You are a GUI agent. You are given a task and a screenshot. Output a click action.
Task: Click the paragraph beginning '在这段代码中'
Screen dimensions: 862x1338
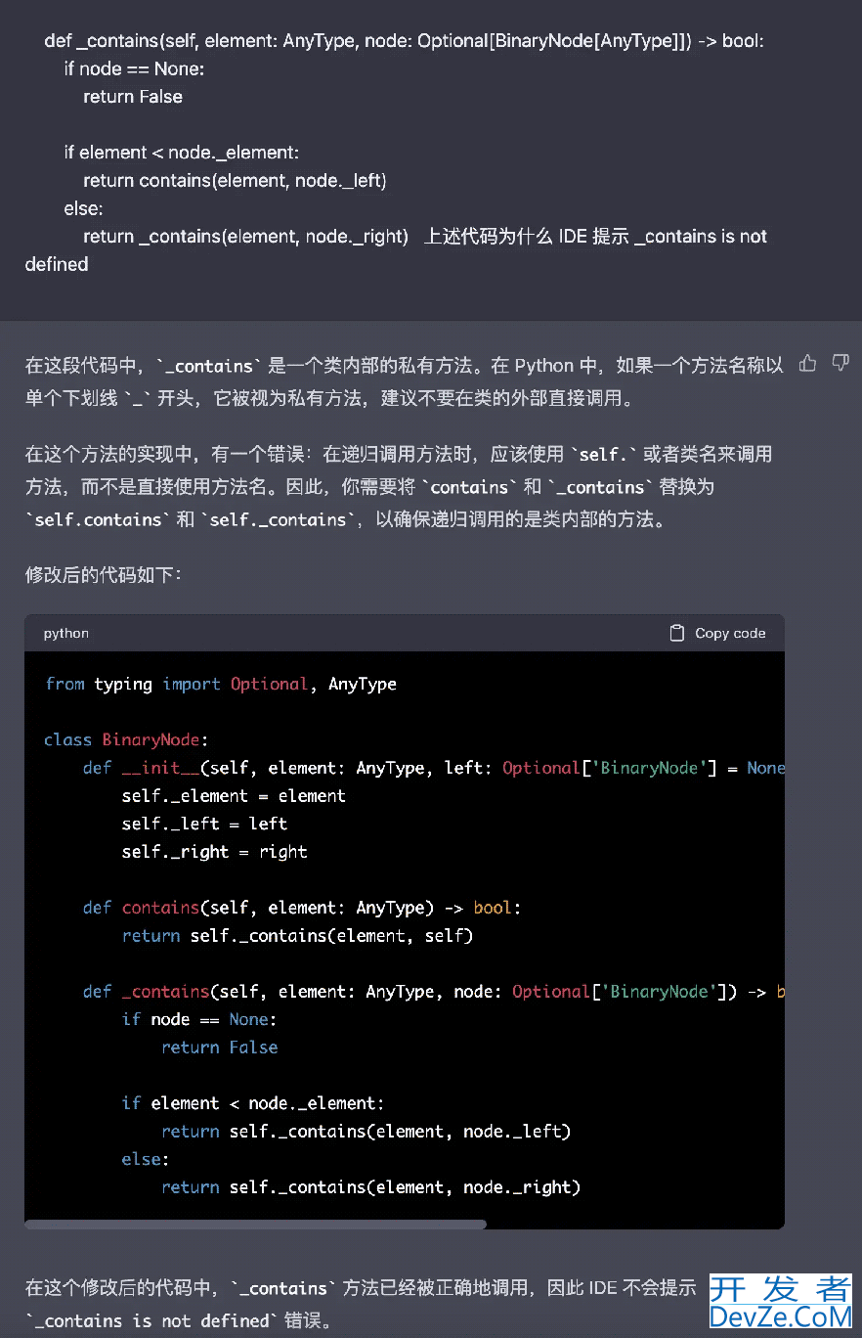point(405,381)
